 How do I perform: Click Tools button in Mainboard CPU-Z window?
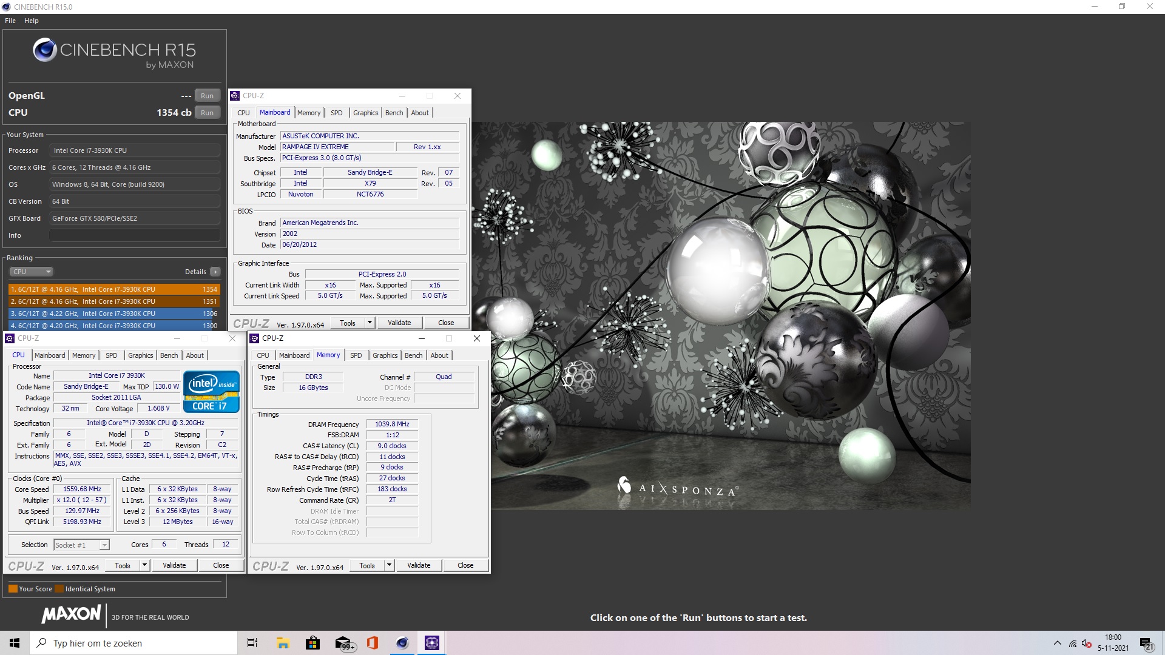[x=348, y=323]
